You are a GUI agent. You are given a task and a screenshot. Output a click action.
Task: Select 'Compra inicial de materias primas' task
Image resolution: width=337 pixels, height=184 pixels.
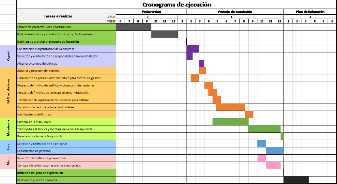click(x=66, y=165)
